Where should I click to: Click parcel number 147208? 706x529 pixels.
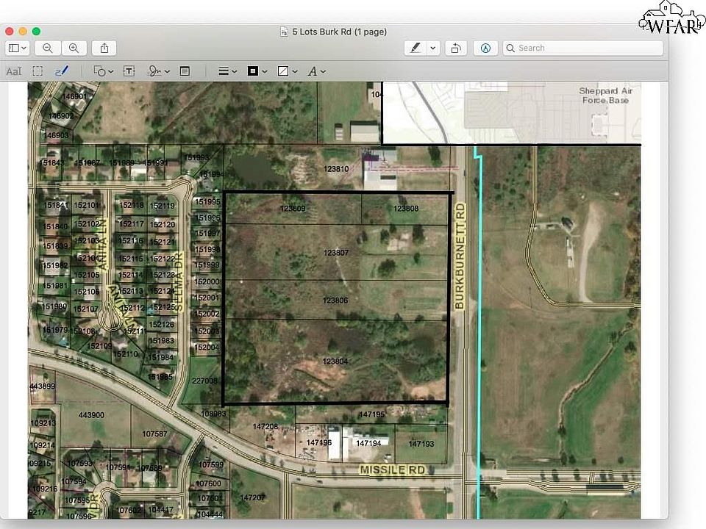click(265, 426)
